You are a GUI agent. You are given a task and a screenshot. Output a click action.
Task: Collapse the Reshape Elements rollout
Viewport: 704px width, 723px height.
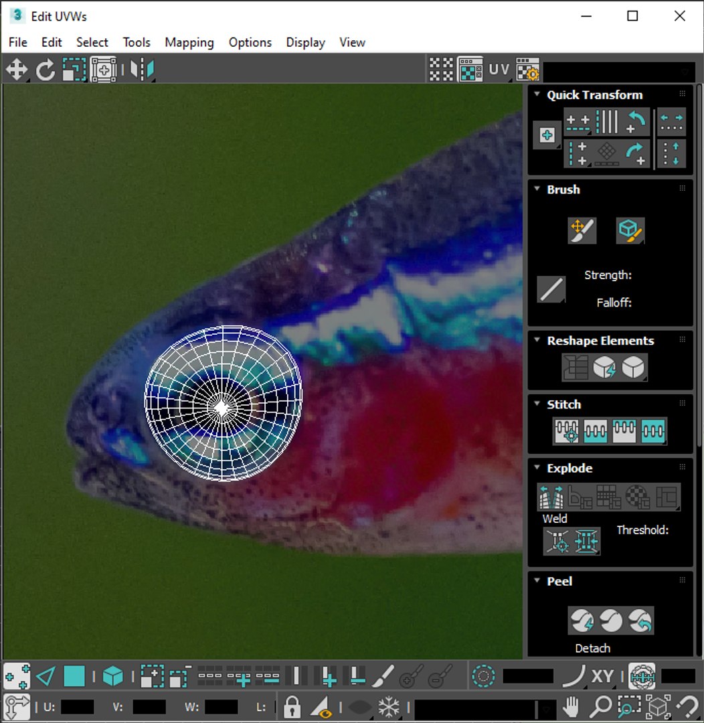(537, 339)
